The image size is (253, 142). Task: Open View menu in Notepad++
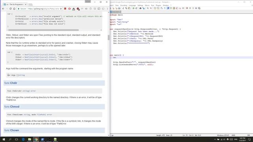coord(117,5)
